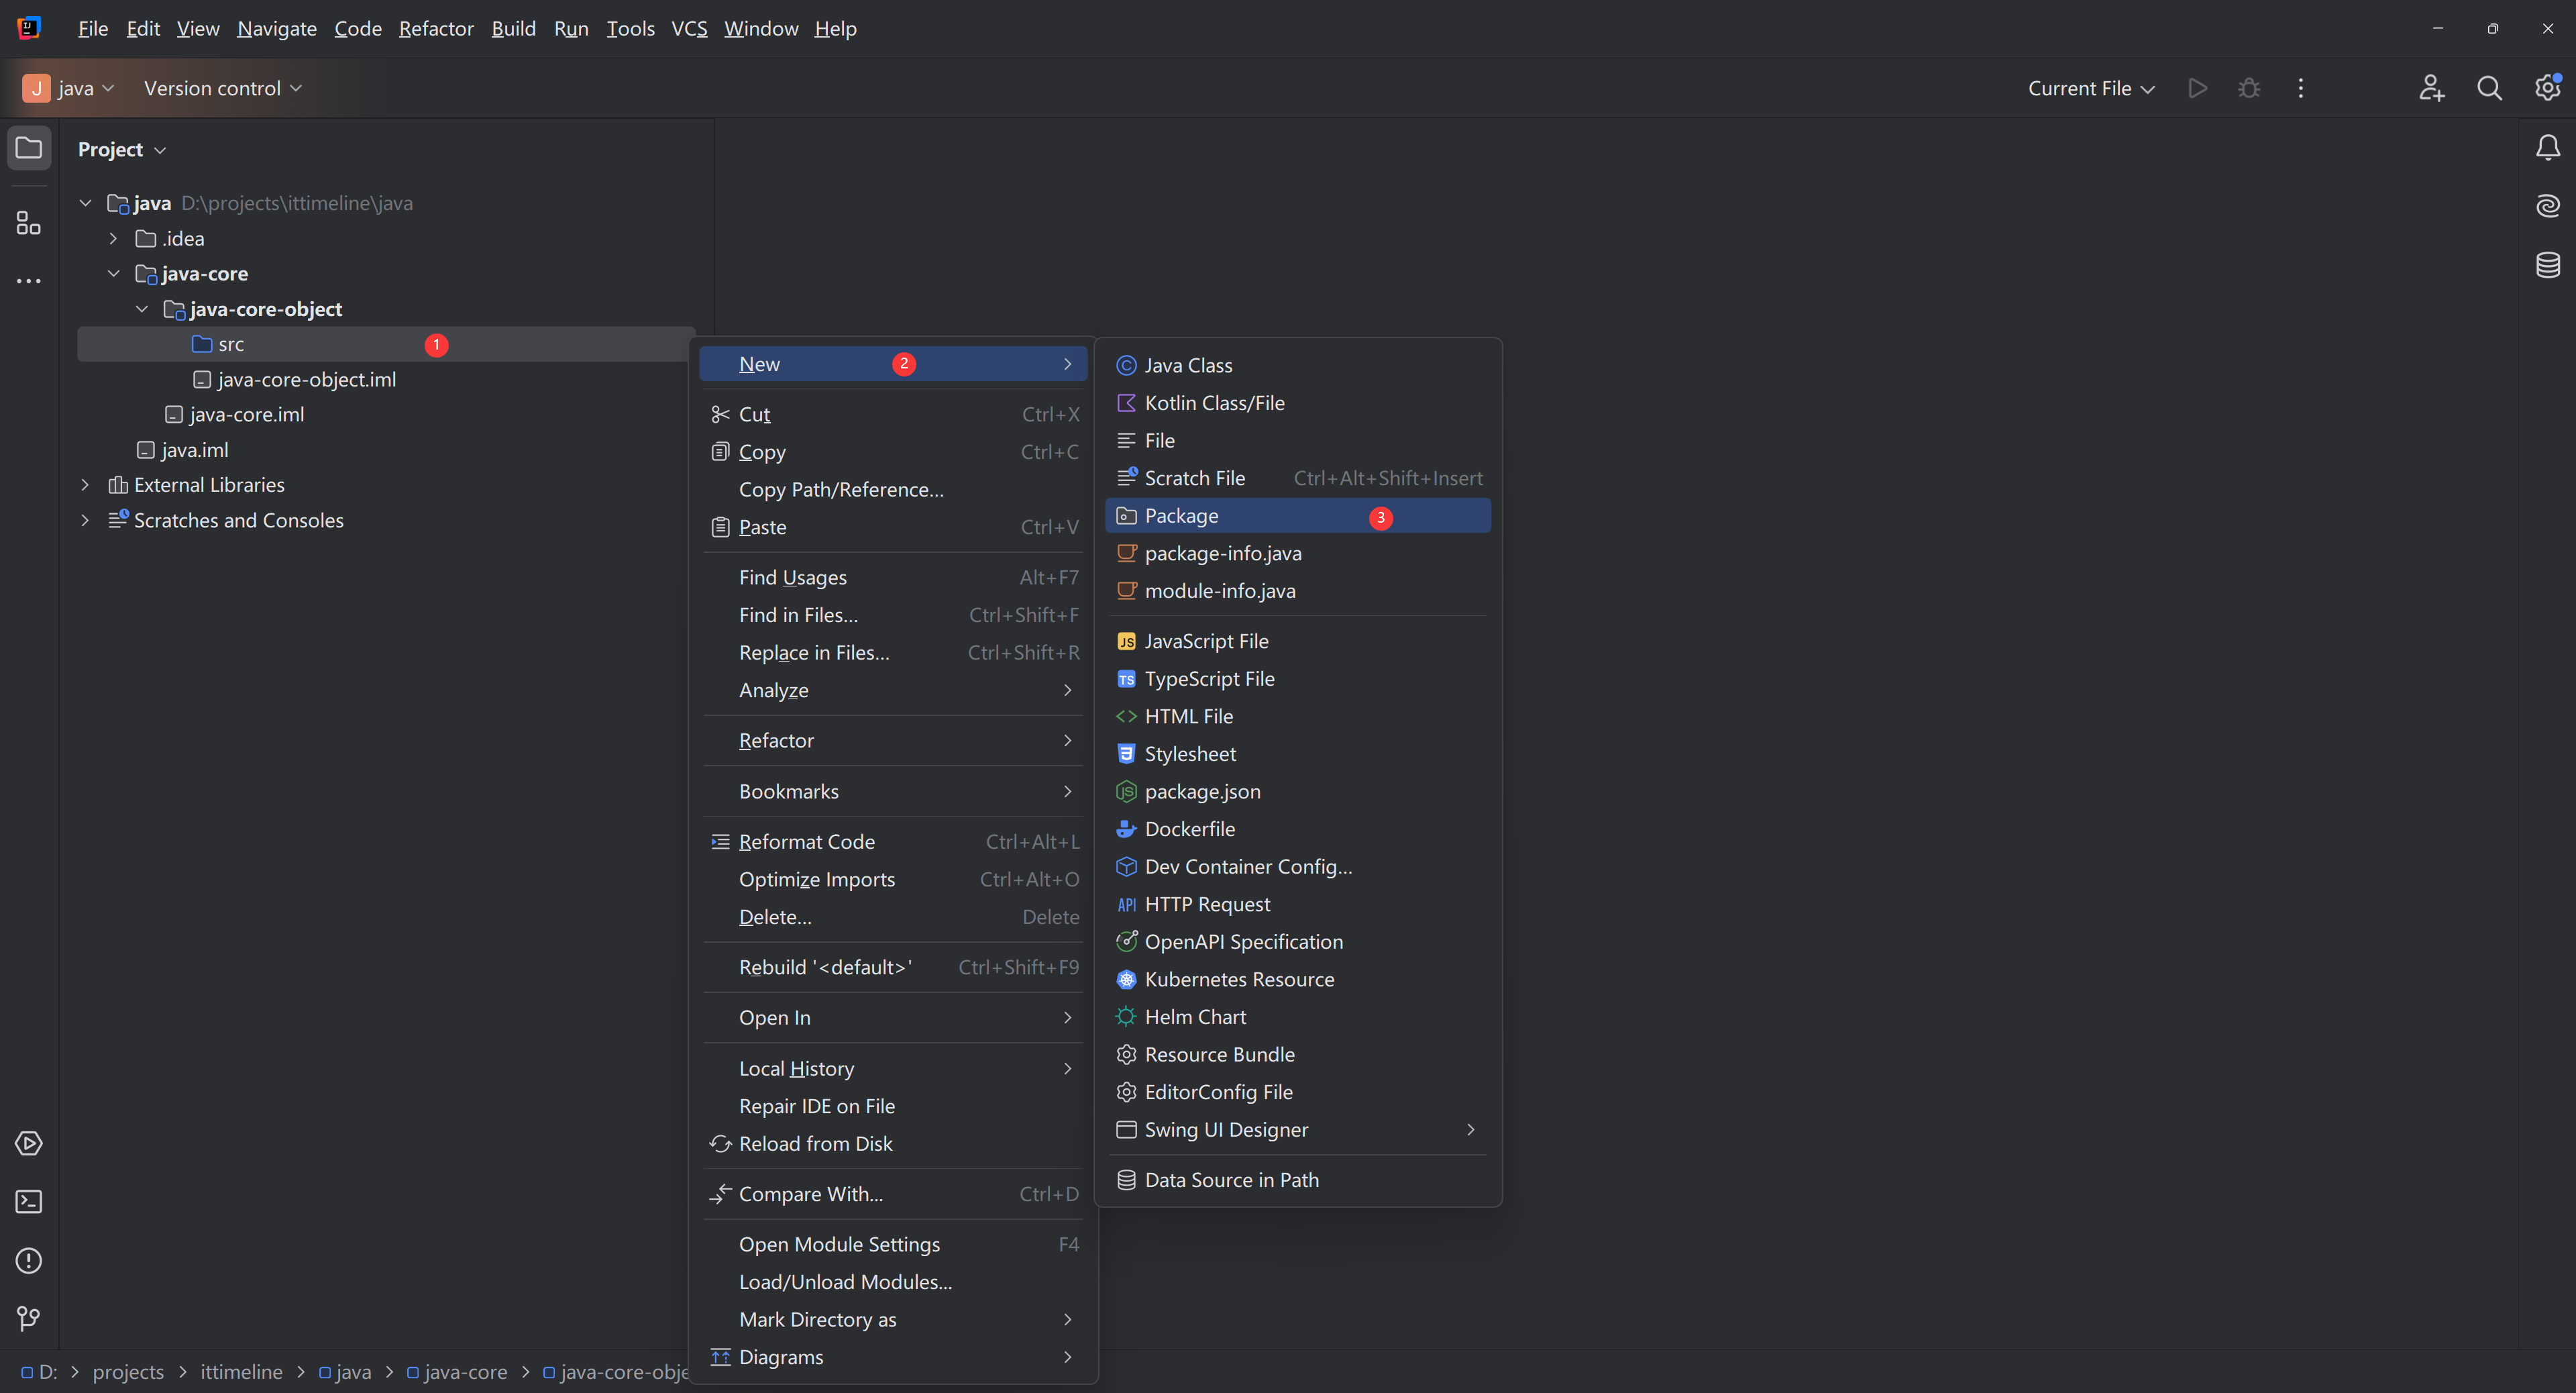Collapse the java-core-object tree node

142,309
